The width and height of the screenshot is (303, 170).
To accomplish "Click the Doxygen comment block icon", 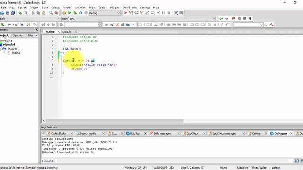I will (9, 25).
